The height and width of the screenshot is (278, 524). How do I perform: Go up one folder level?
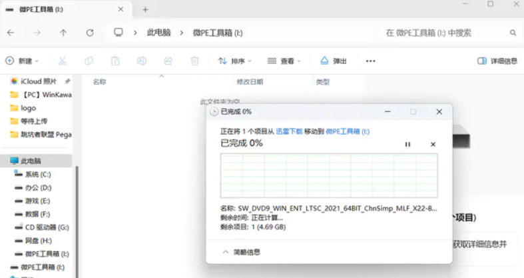click(63, 33)
